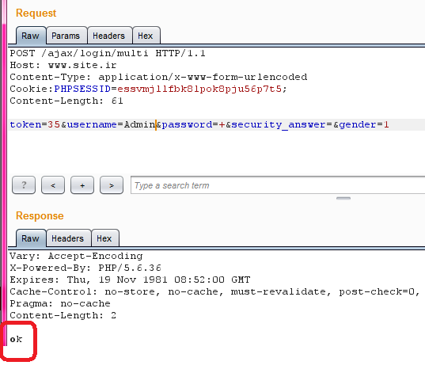Viewport: 425px width, 392px height.
Task: Open the response Headers tab
Action: (69, 238)
